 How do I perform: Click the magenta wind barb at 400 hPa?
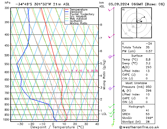111,36
